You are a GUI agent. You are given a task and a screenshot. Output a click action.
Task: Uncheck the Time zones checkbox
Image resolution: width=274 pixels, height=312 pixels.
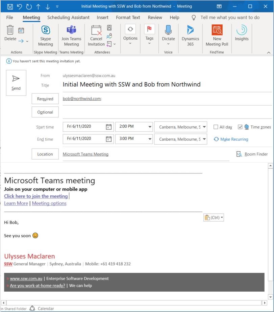click(x=240, y=127)
